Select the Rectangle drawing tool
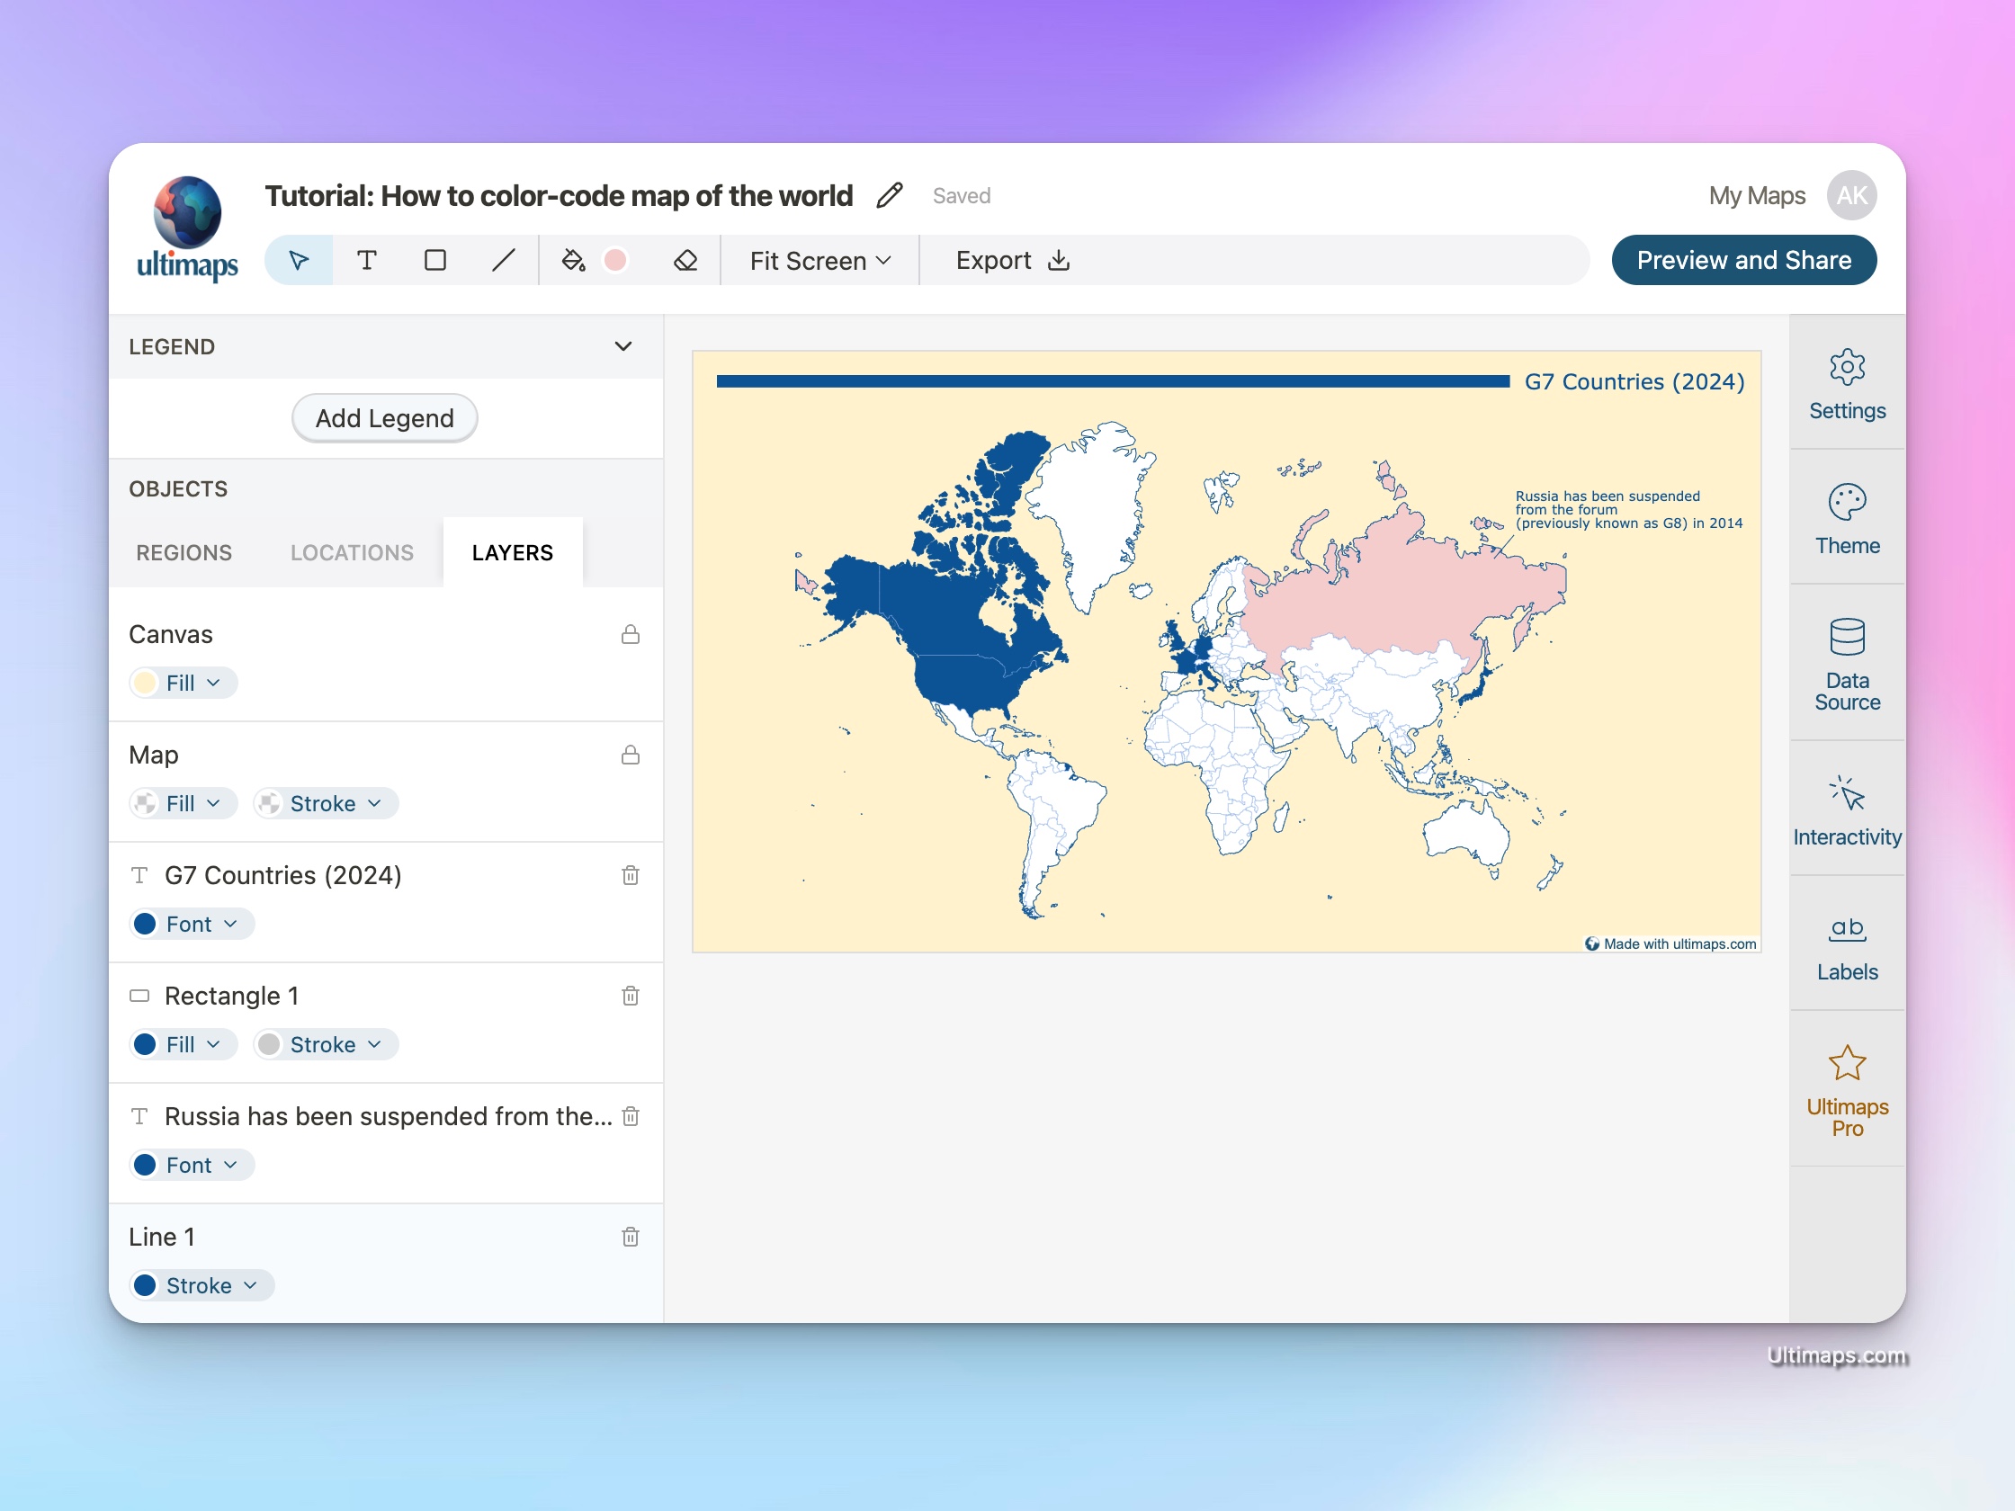This screenshot has height=1511, width=2015. click(435, 260)
